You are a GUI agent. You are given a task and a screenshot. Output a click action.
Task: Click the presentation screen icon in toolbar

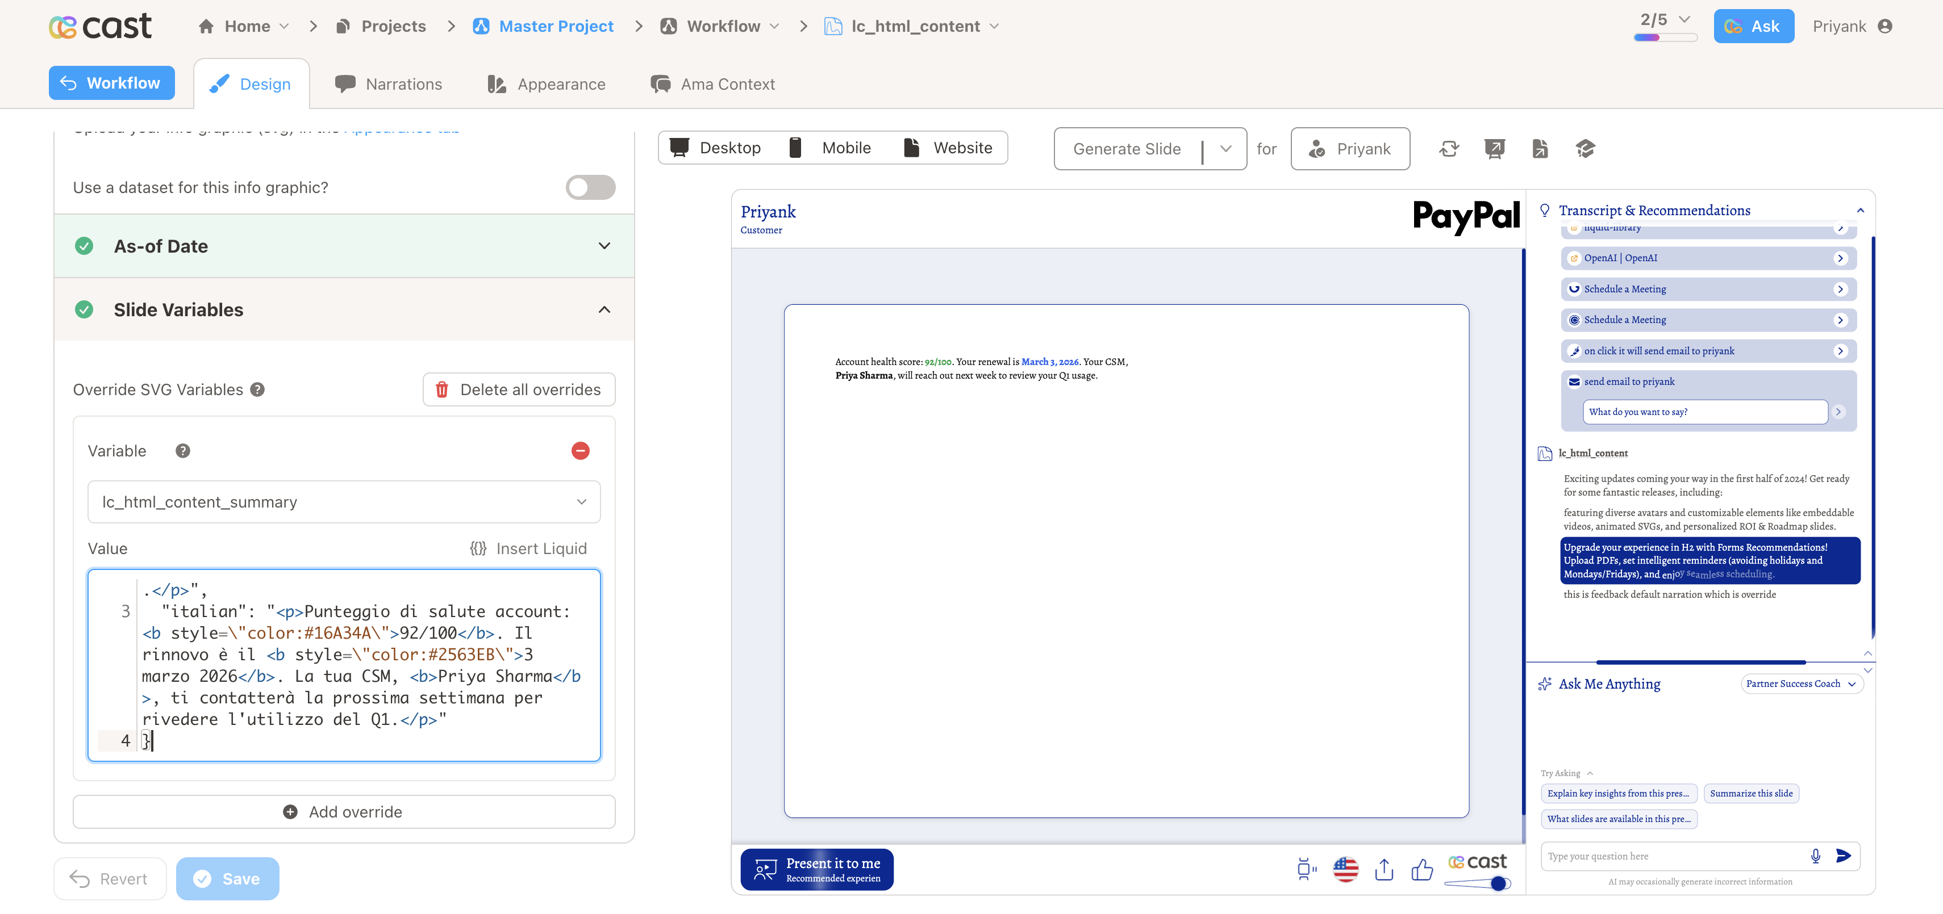pyautogui.click(x=1494, y=148)
